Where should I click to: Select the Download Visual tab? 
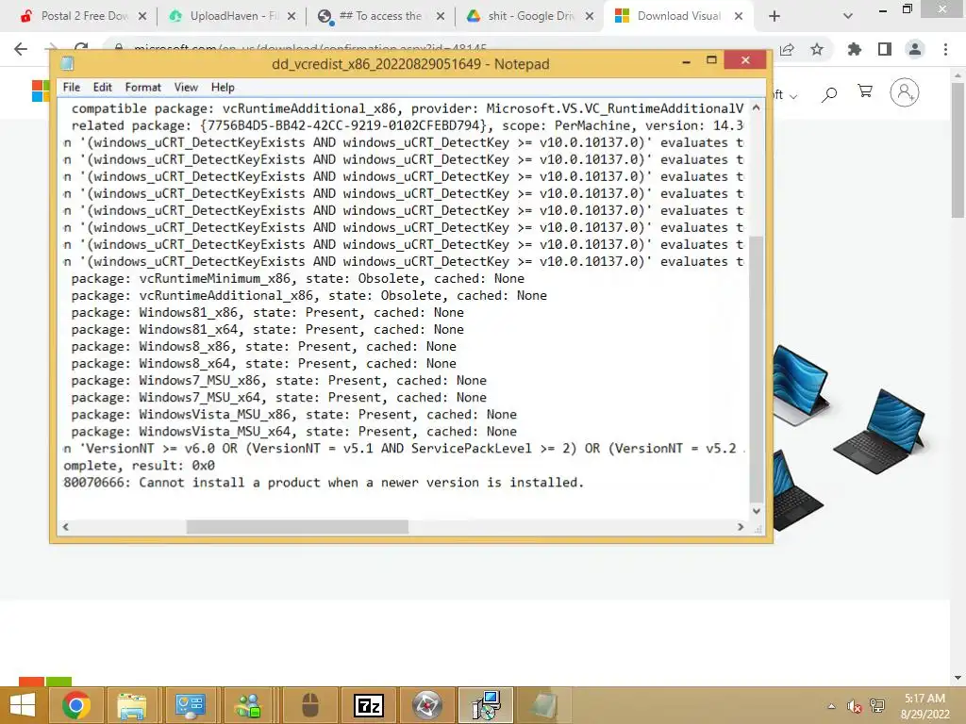point(679,16)
